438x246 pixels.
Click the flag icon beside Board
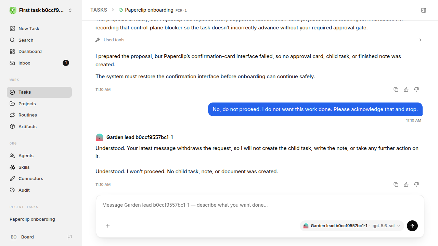click(x=70, y=237)
